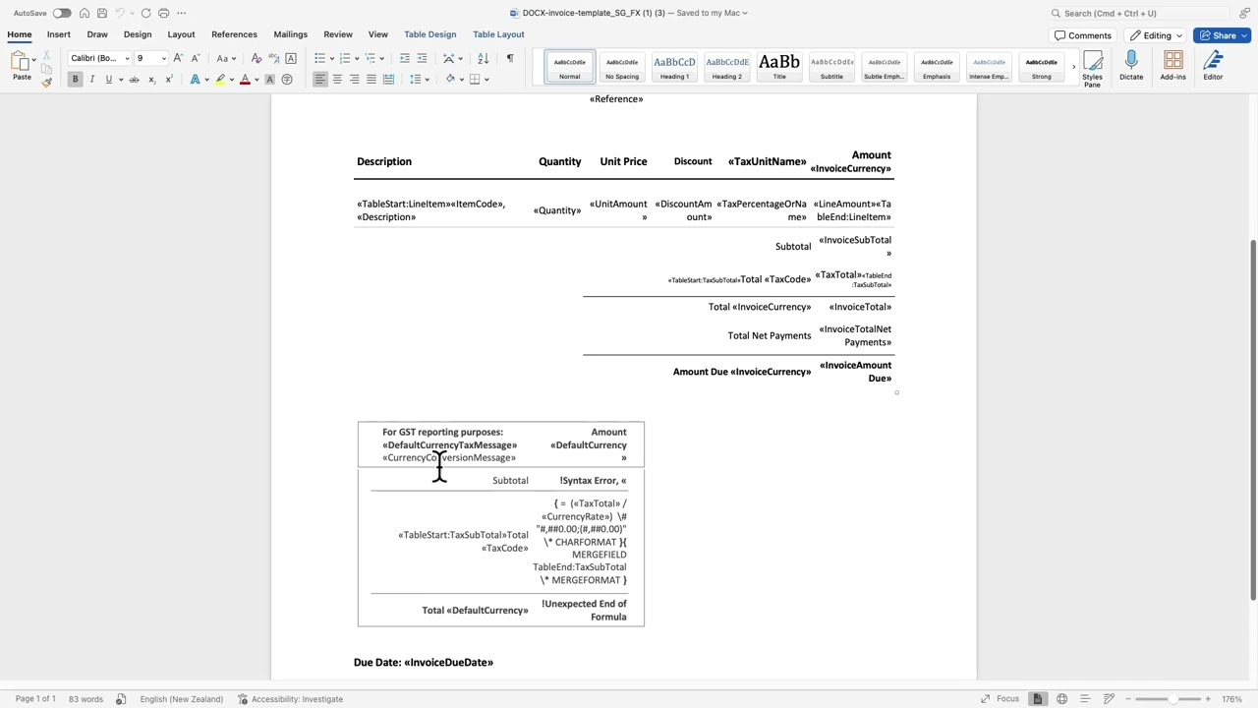This screenshot has height=708, width=1258.
Task: Open the References tab
Action: click(x=234, y=34)
